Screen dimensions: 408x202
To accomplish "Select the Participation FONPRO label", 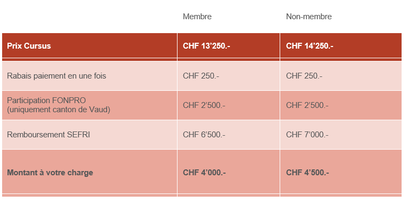I will (x=47, y=100).
